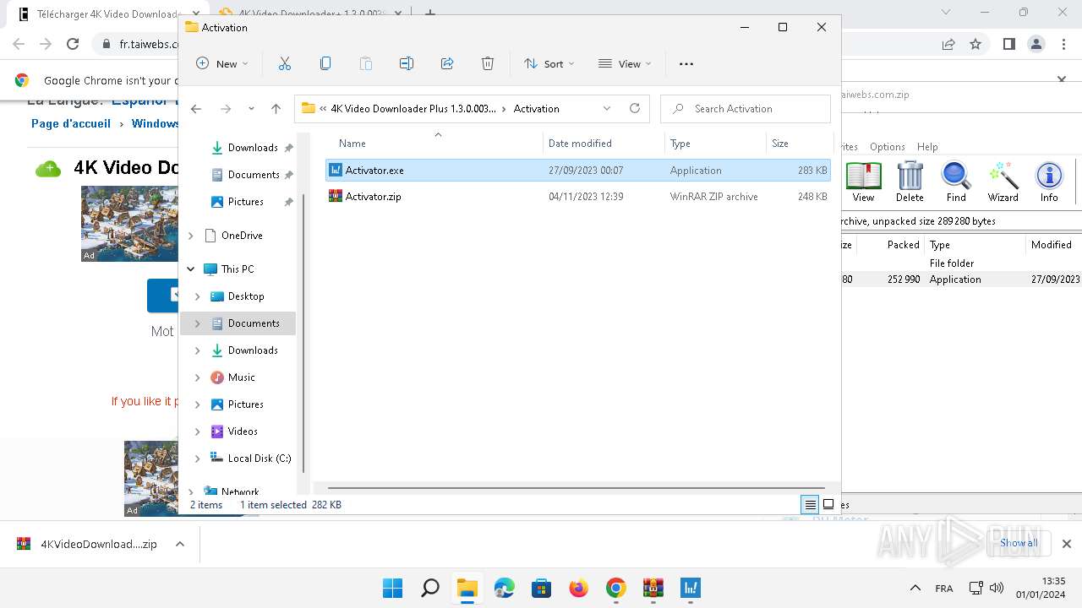Click the horizontal scrollbar in file list
Viewport: 1082px width, 608px height.
pos(577,488)
